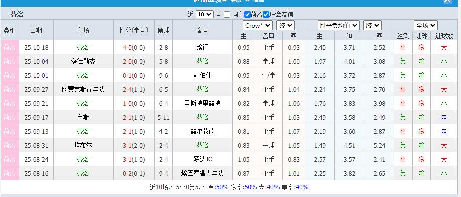The width and height of the screenshot is (461, 197).
Task: Open the 0-1 score on 25-10-01
Action: coord(127,75)
